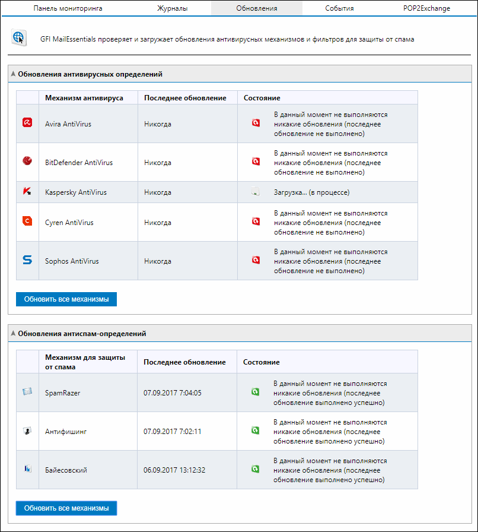Click the Антифишинг engine icon
The height and width of the screenshot is (532, 478).
click(x=27, y=430)
